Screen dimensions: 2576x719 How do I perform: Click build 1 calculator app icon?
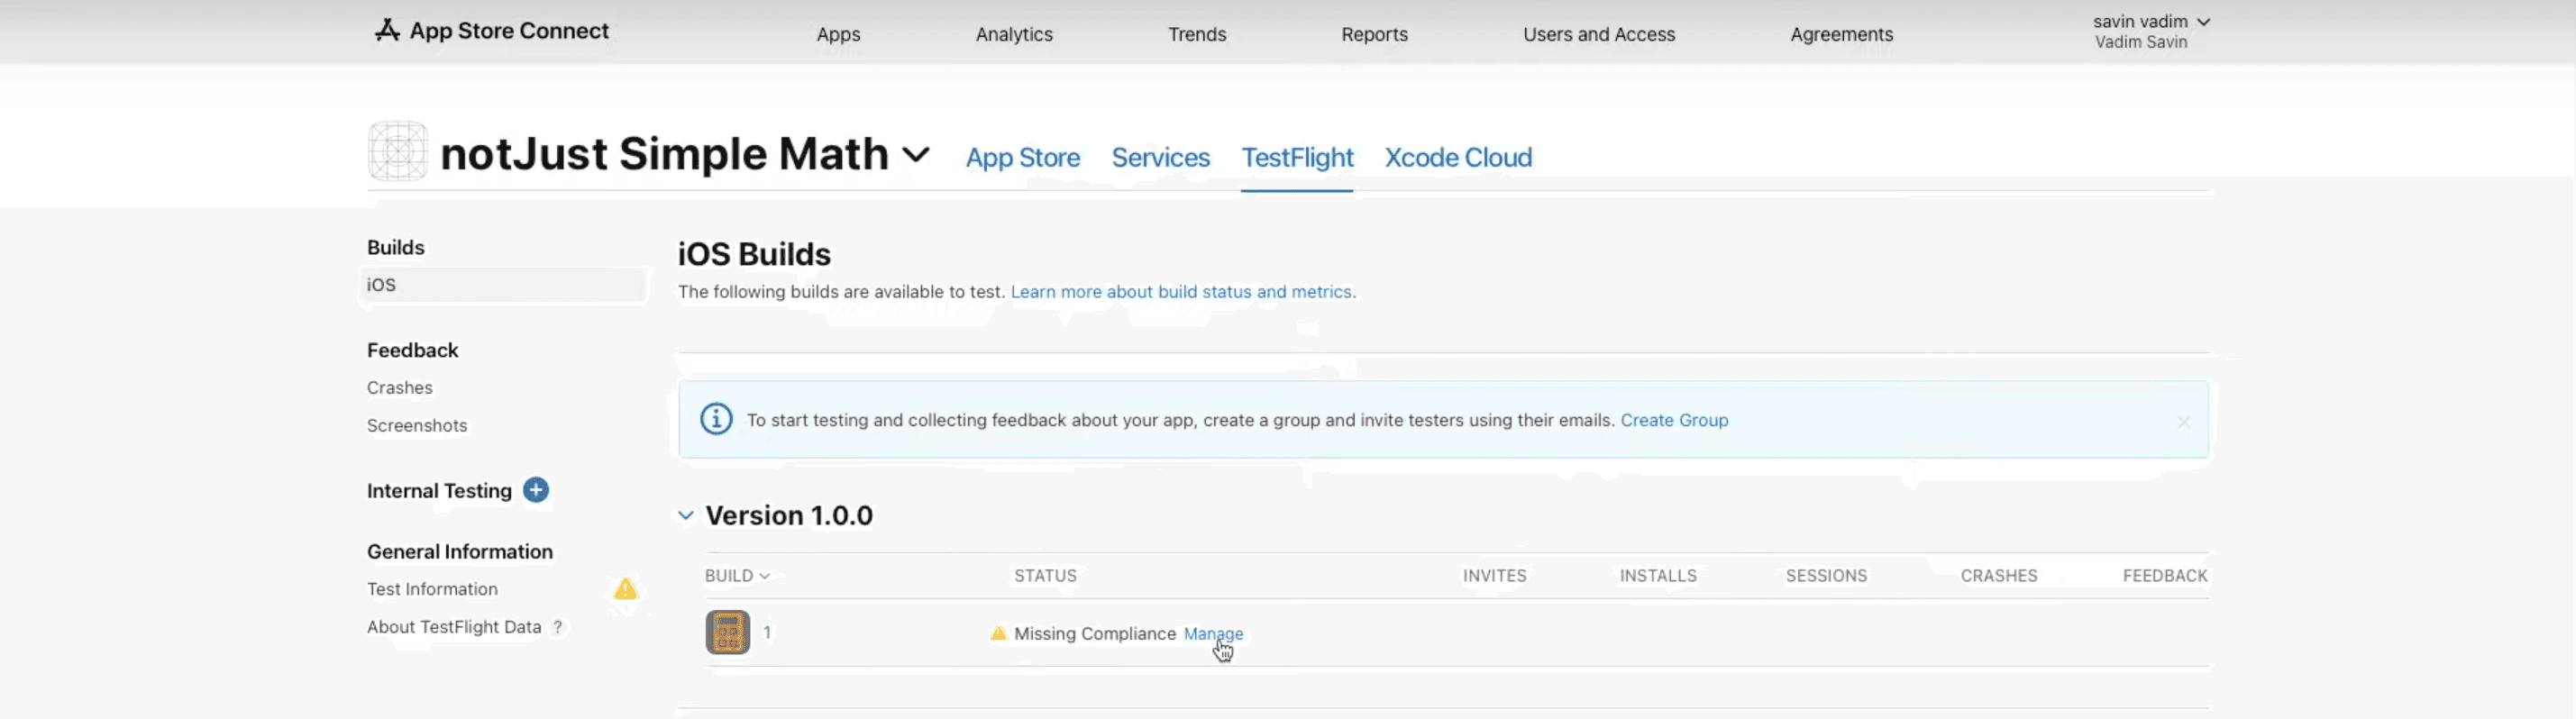(x=727, y=632)
